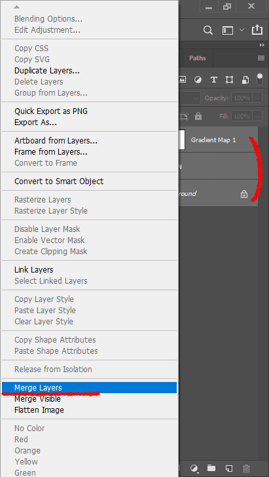Toggle the lock all padlock icon
The width and height of the screenshot is (269, 477).
(198, 116)
